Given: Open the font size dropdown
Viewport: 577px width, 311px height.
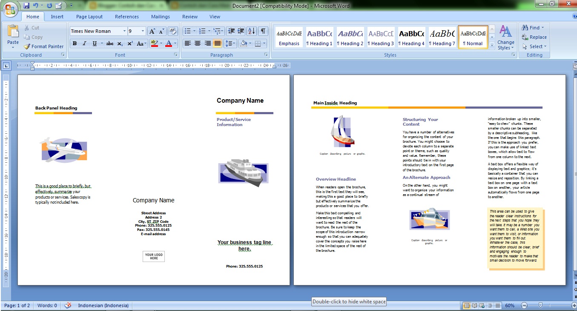Looking at the screenshot, I should click(x=142, y=31).
